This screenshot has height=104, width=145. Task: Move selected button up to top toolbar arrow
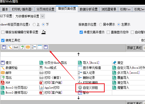pyautogui.click(x=79, y=54)
